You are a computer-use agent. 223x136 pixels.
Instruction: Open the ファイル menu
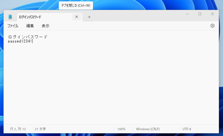tap(13, 26)
